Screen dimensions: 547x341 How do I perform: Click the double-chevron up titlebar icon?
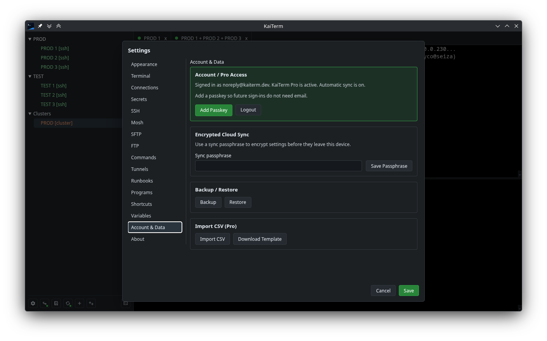tap(59, 26)
